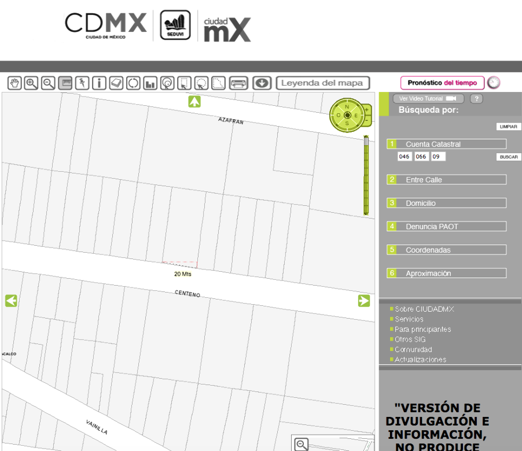The height and width of the screenshot is (451, 522).
Task: Click the download arrow icon
Action: coord(262,83)
